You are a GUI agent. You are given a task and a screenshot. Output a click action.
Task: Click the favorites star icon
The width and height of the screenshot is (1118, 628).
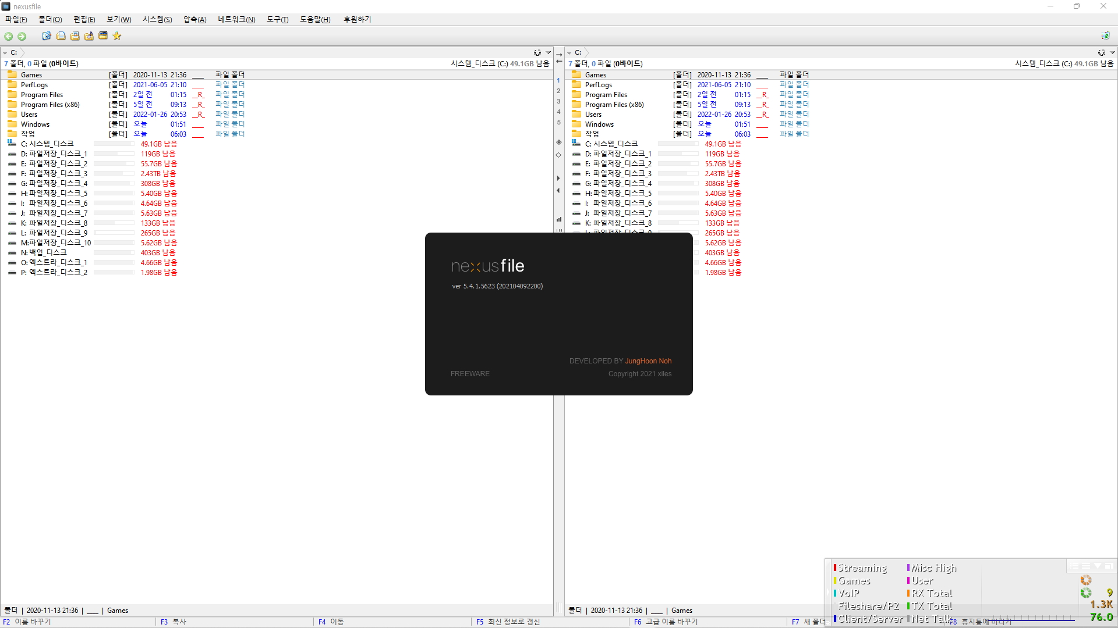point(117,36)
